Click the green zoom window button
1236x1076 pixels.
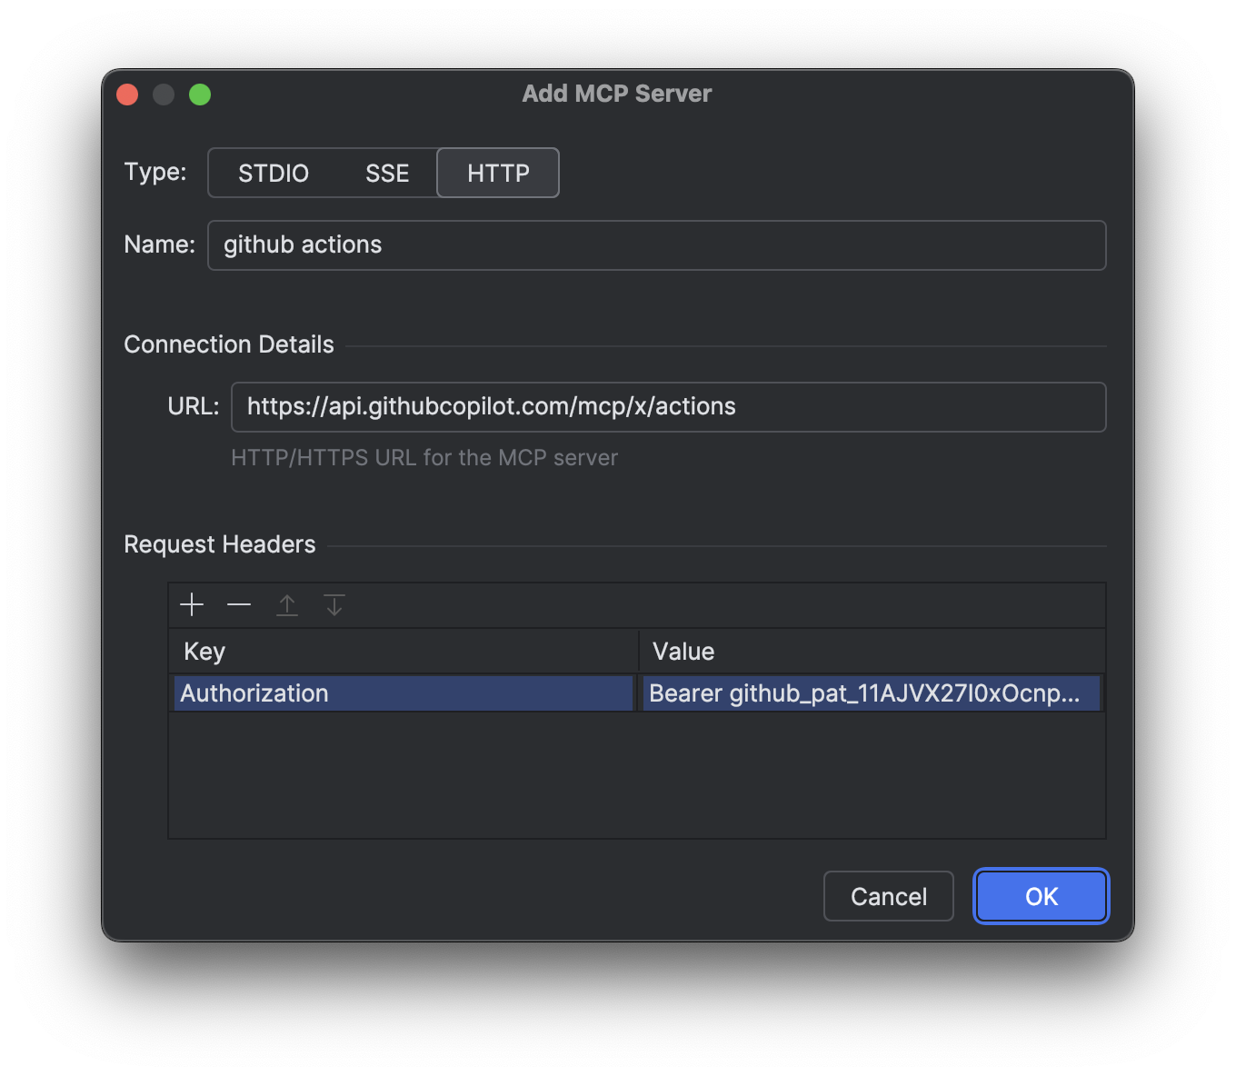tap(200, 95)
